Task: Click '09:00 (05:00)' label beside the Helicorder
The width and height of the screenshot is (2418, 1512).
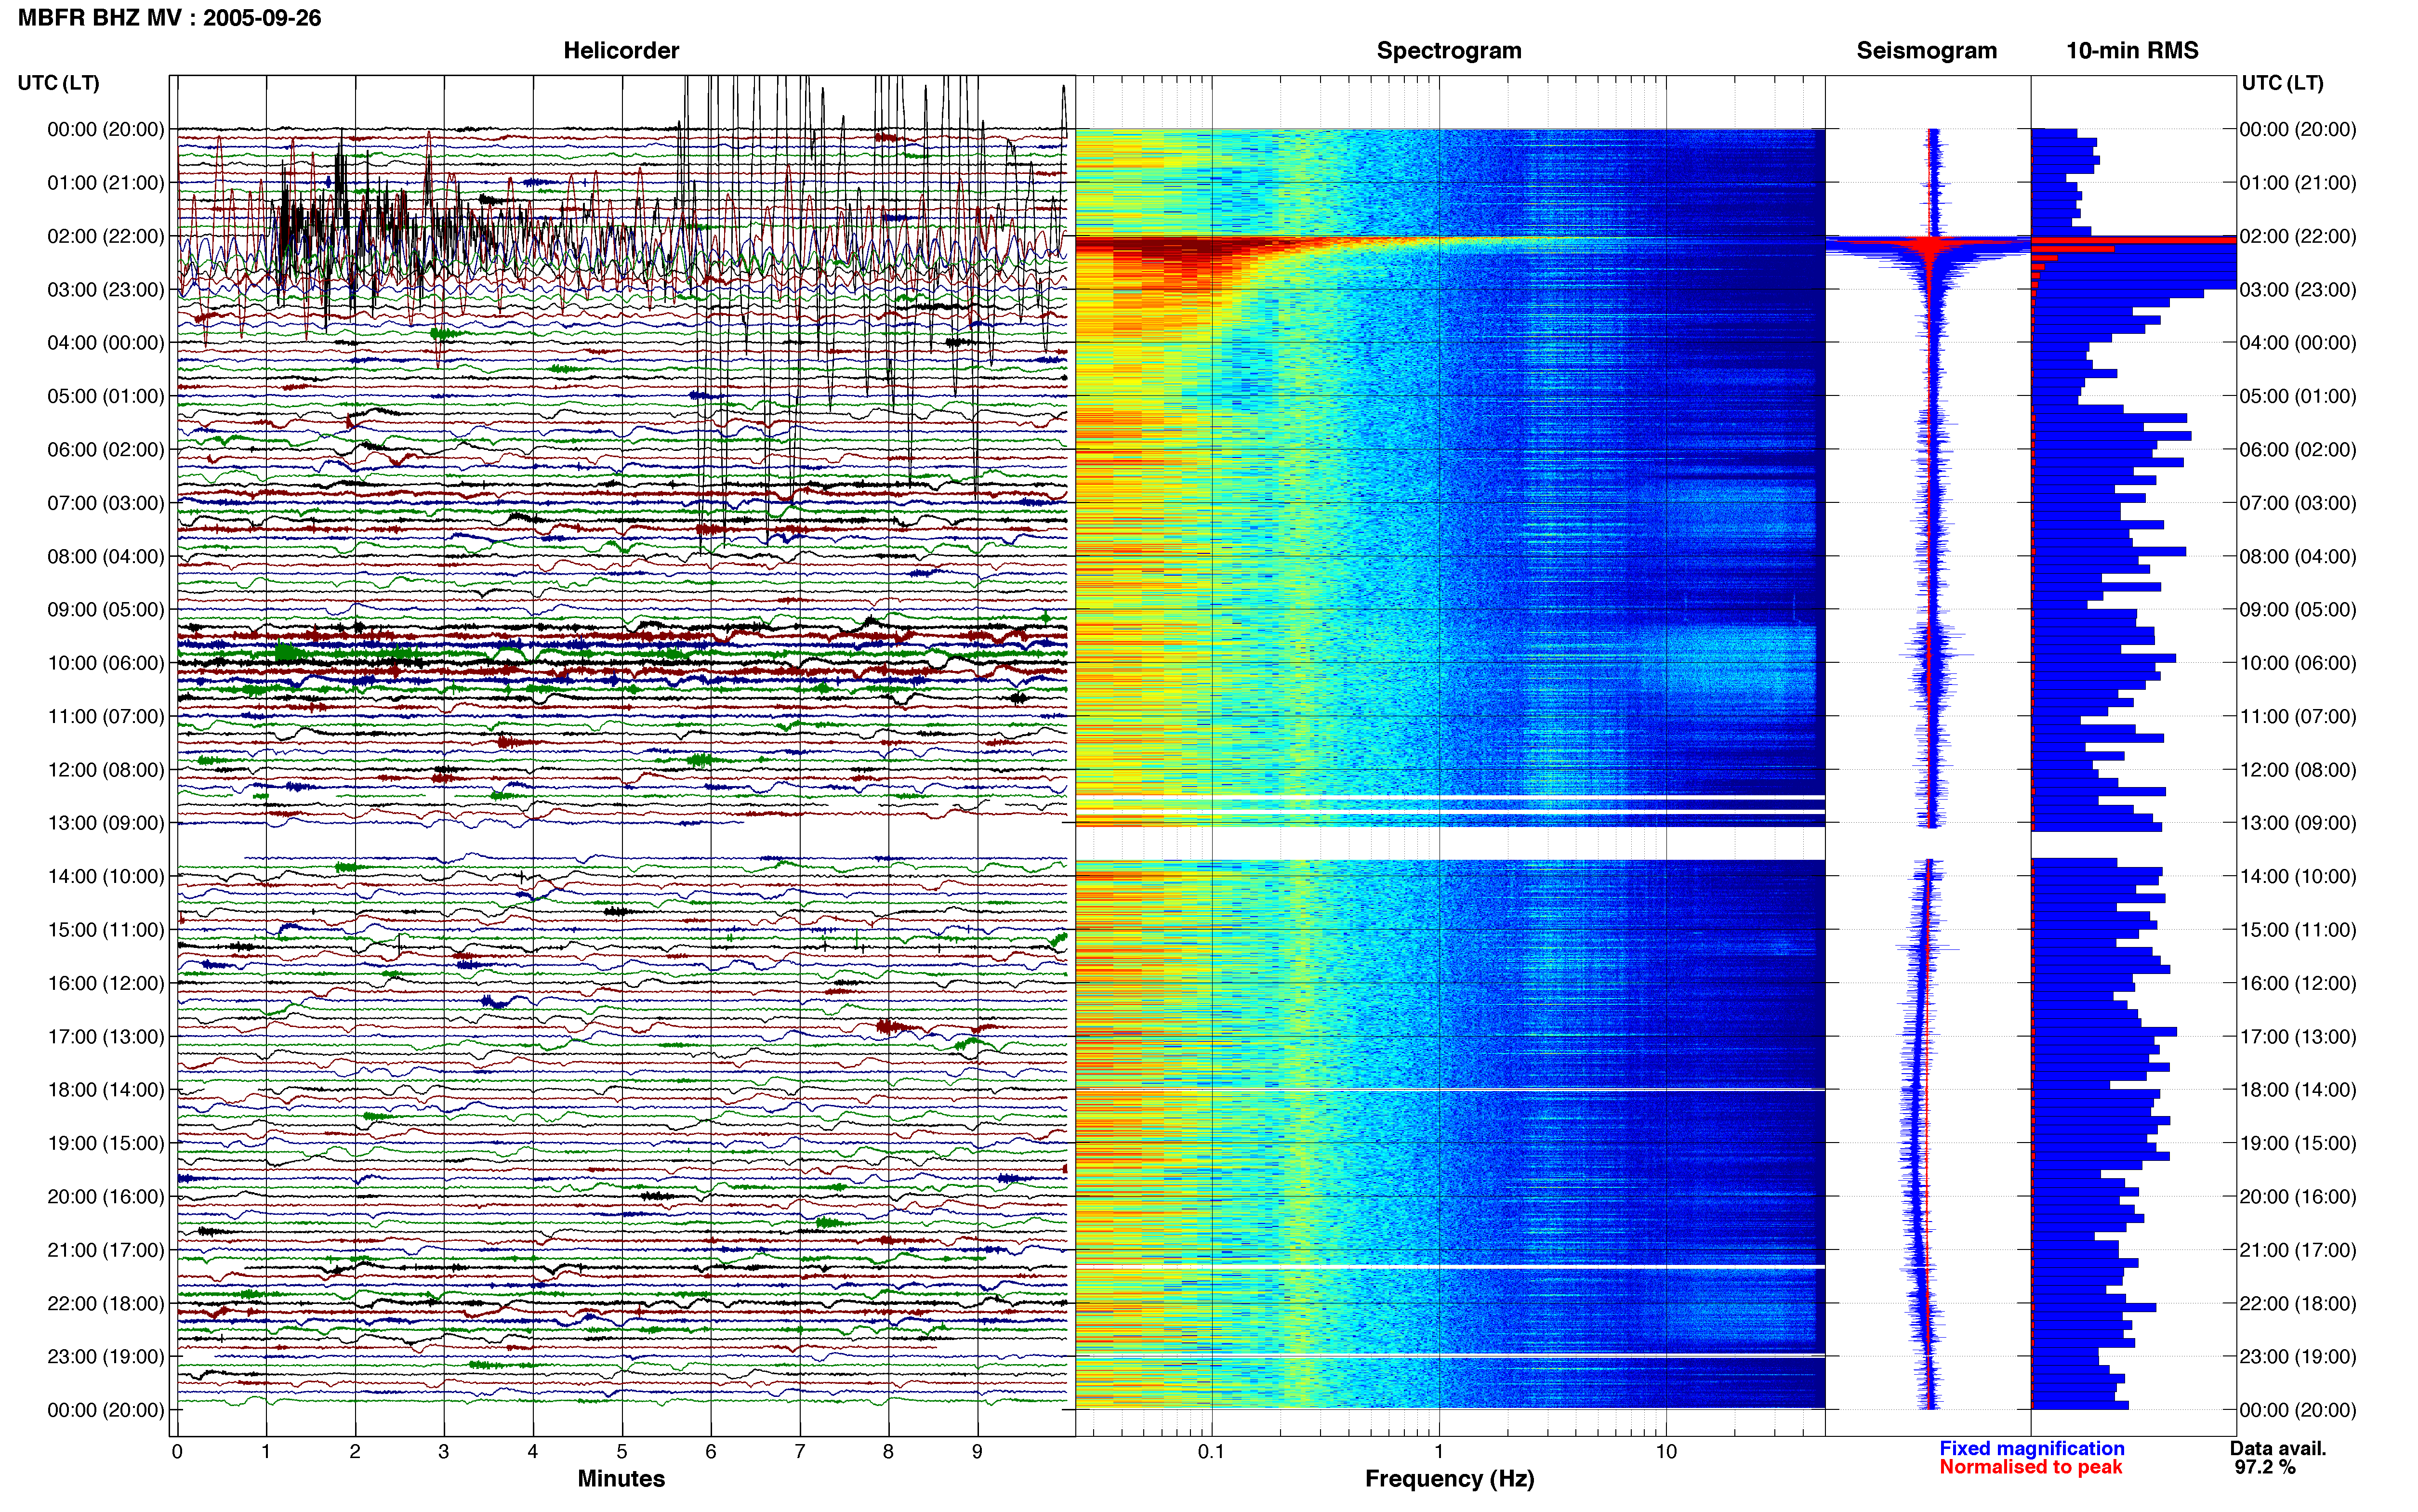Action: (x=106, y=610)
